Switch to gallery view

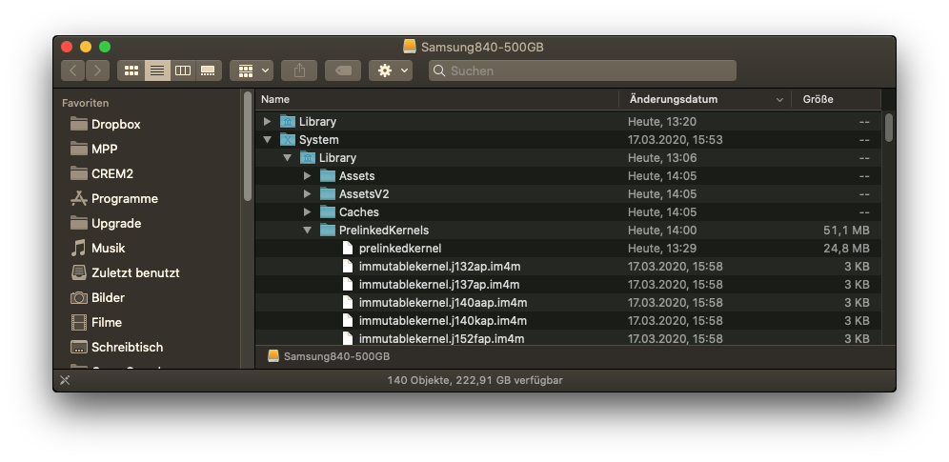209,70
